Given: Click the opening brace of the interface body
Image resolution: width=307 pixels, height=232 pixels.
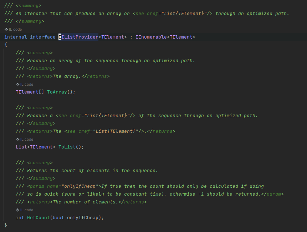Looking at the screenshot, I should point(6,45).
